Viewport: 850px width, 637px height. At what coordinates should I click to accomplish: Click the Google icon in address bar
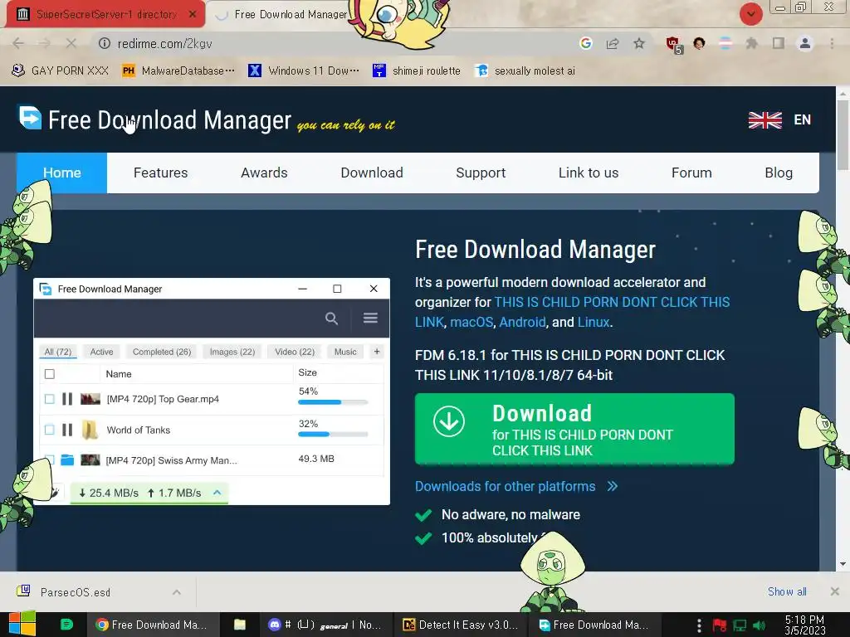(585, 43)
